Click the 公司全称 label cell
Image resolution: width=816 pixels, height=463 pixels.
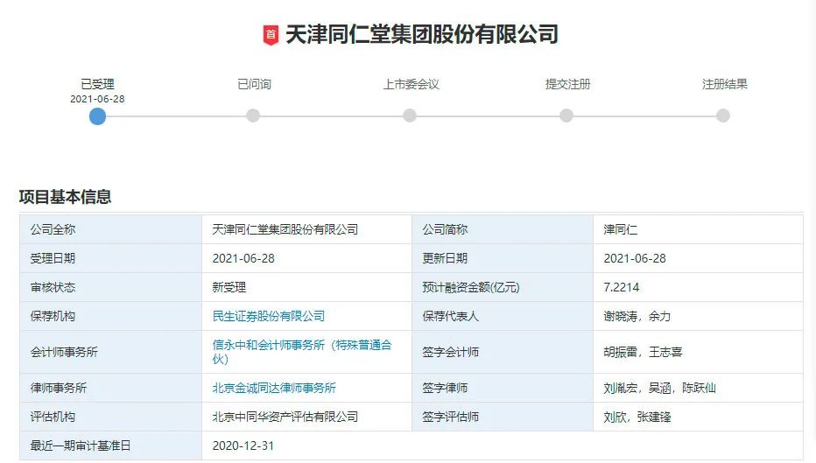coord(110,229)
